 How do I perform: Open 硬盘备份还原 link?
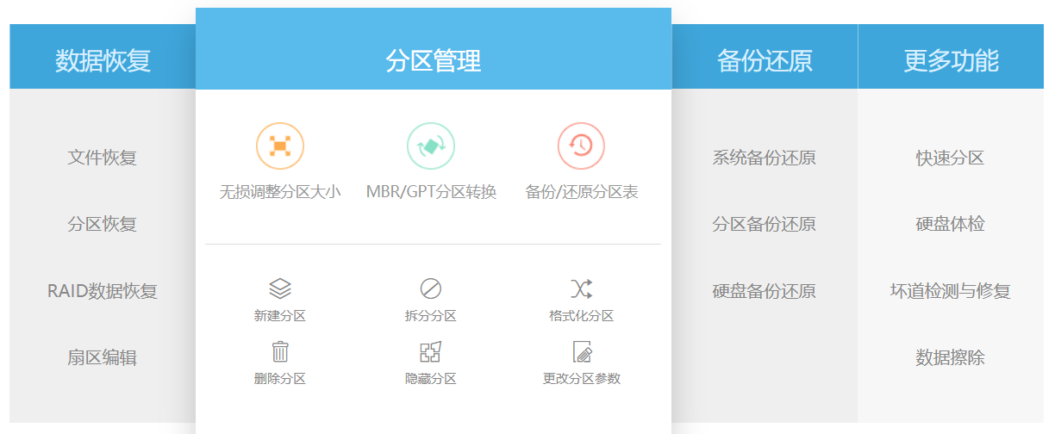pos(765,291)
